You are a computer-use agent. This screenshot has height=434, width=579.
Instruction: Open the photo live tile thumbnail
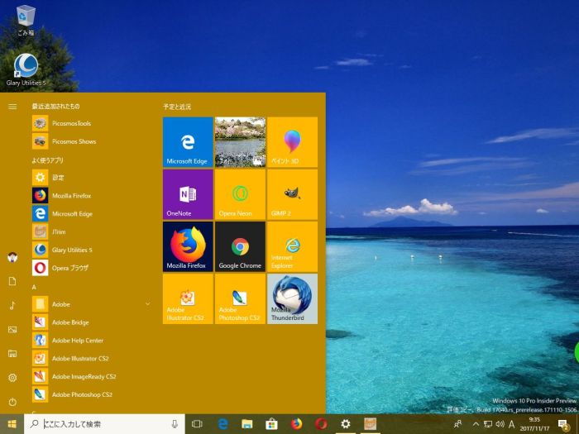240,142
